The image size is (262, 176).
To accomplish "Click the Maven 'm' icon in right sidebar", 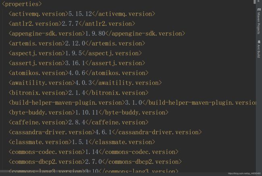I will tap(259, 10).
